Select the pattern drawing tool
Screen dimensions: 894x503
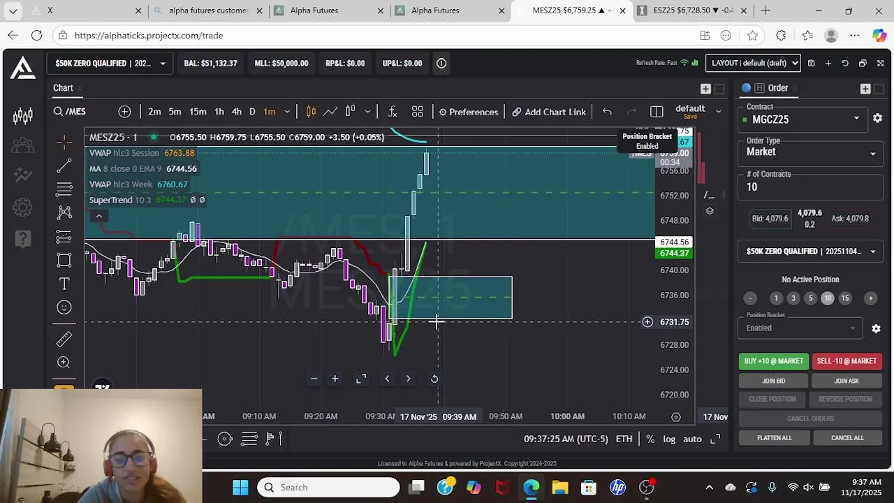64,212
